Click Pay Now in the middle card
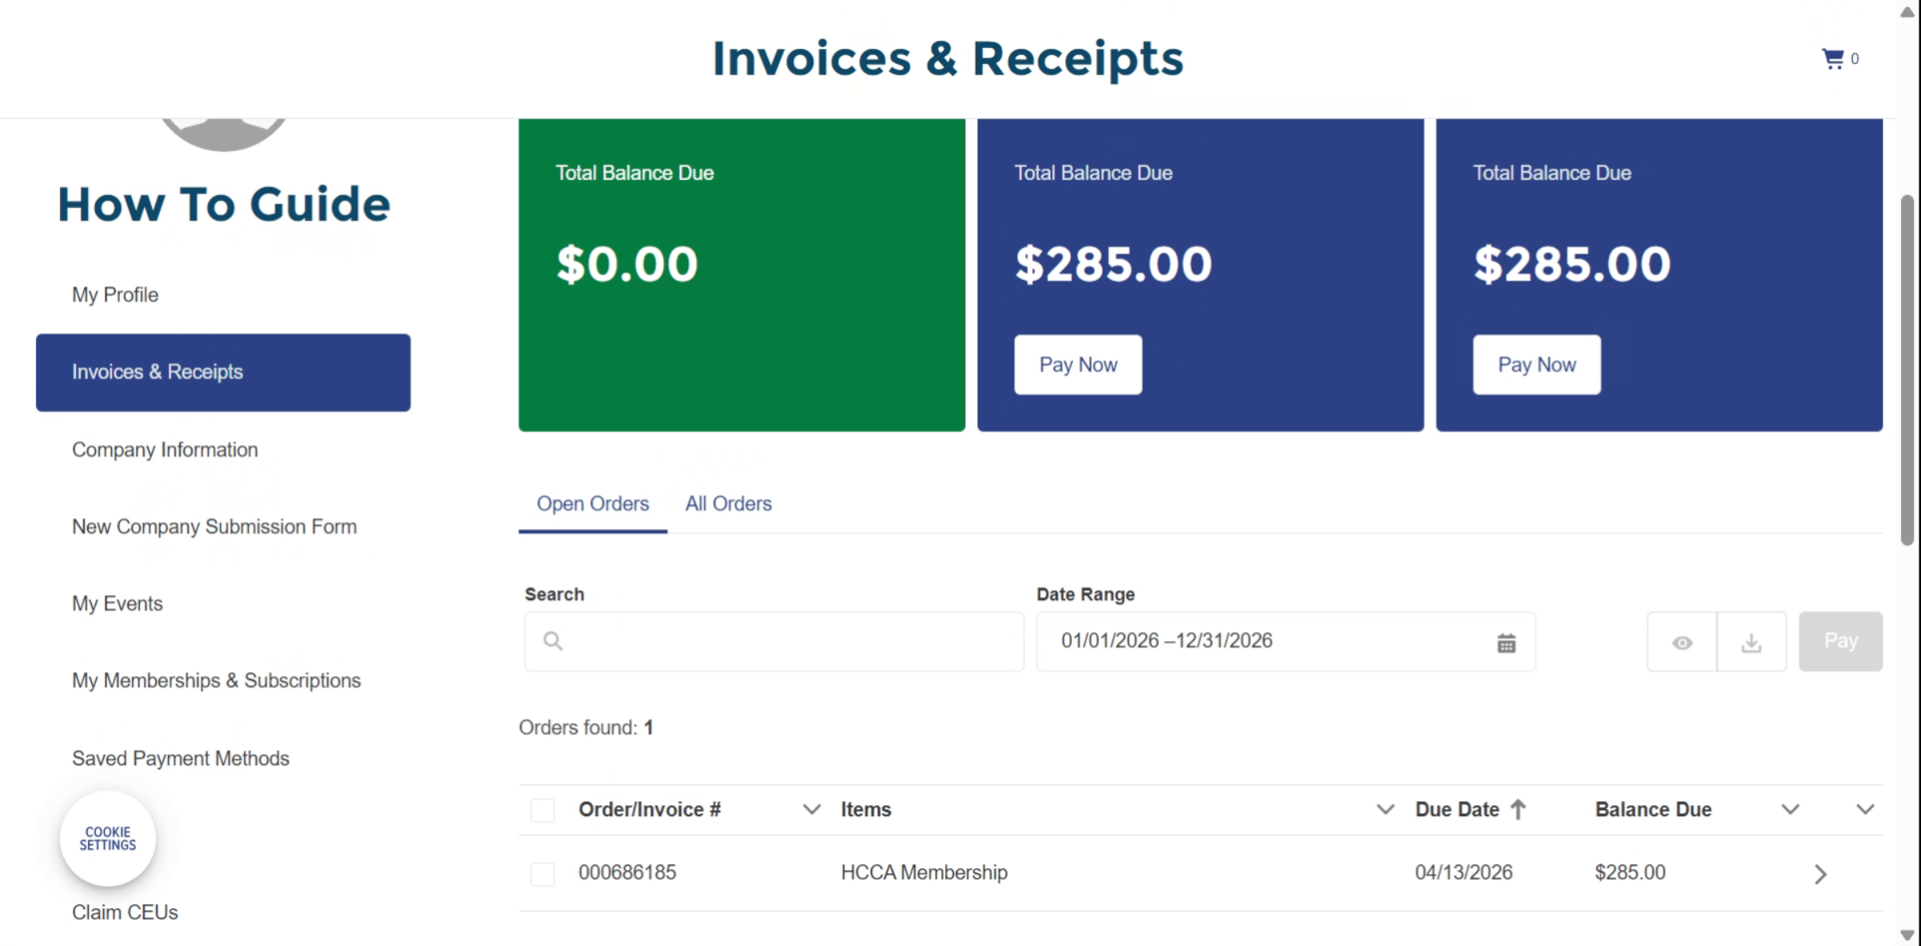 coord(1077,365)
